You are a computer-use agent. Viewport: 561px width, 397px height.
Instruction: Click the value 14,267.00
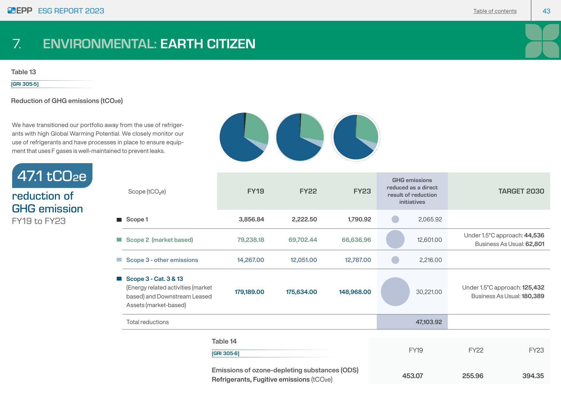click(x=250, y=260)
